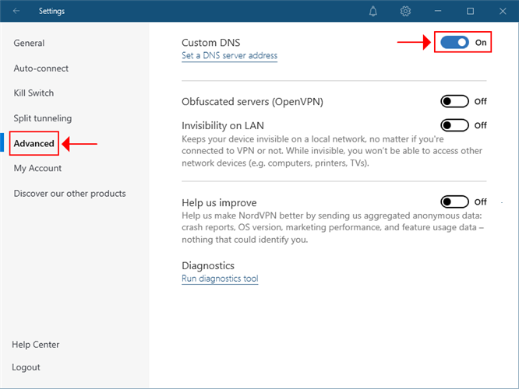Viewport: 519px width, 389px height.
Task: Click the back arrow in title bar
Action: point(17,12)
